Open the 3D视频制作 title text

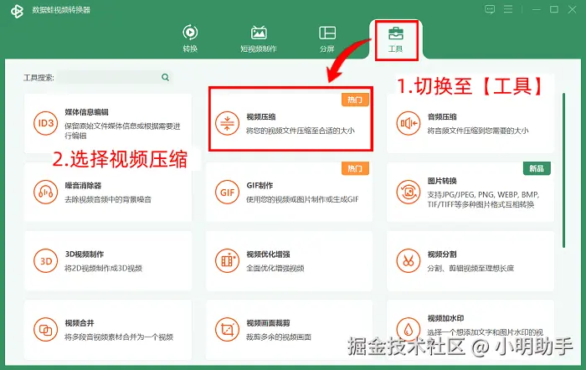85,254
